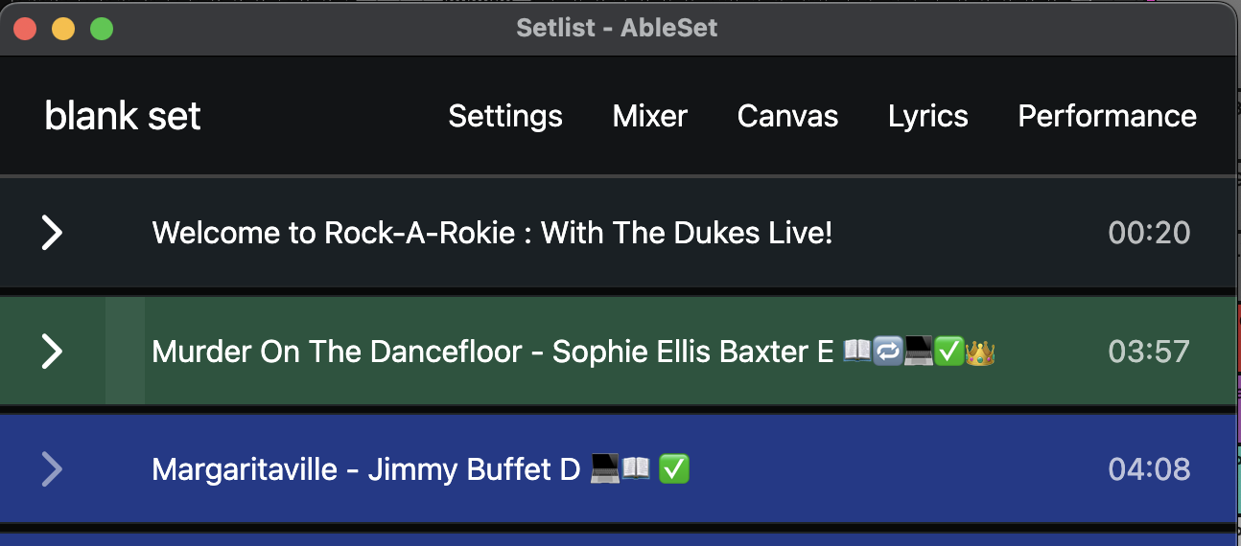Show the Lyrics view
The image size is (1241, 546).
pos(927,116)
